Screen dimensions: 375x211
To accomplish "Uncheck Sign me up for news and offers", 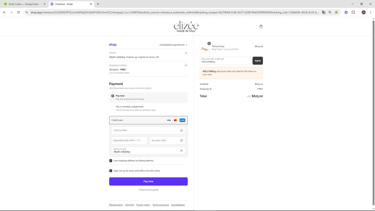I will coord(111,171).
